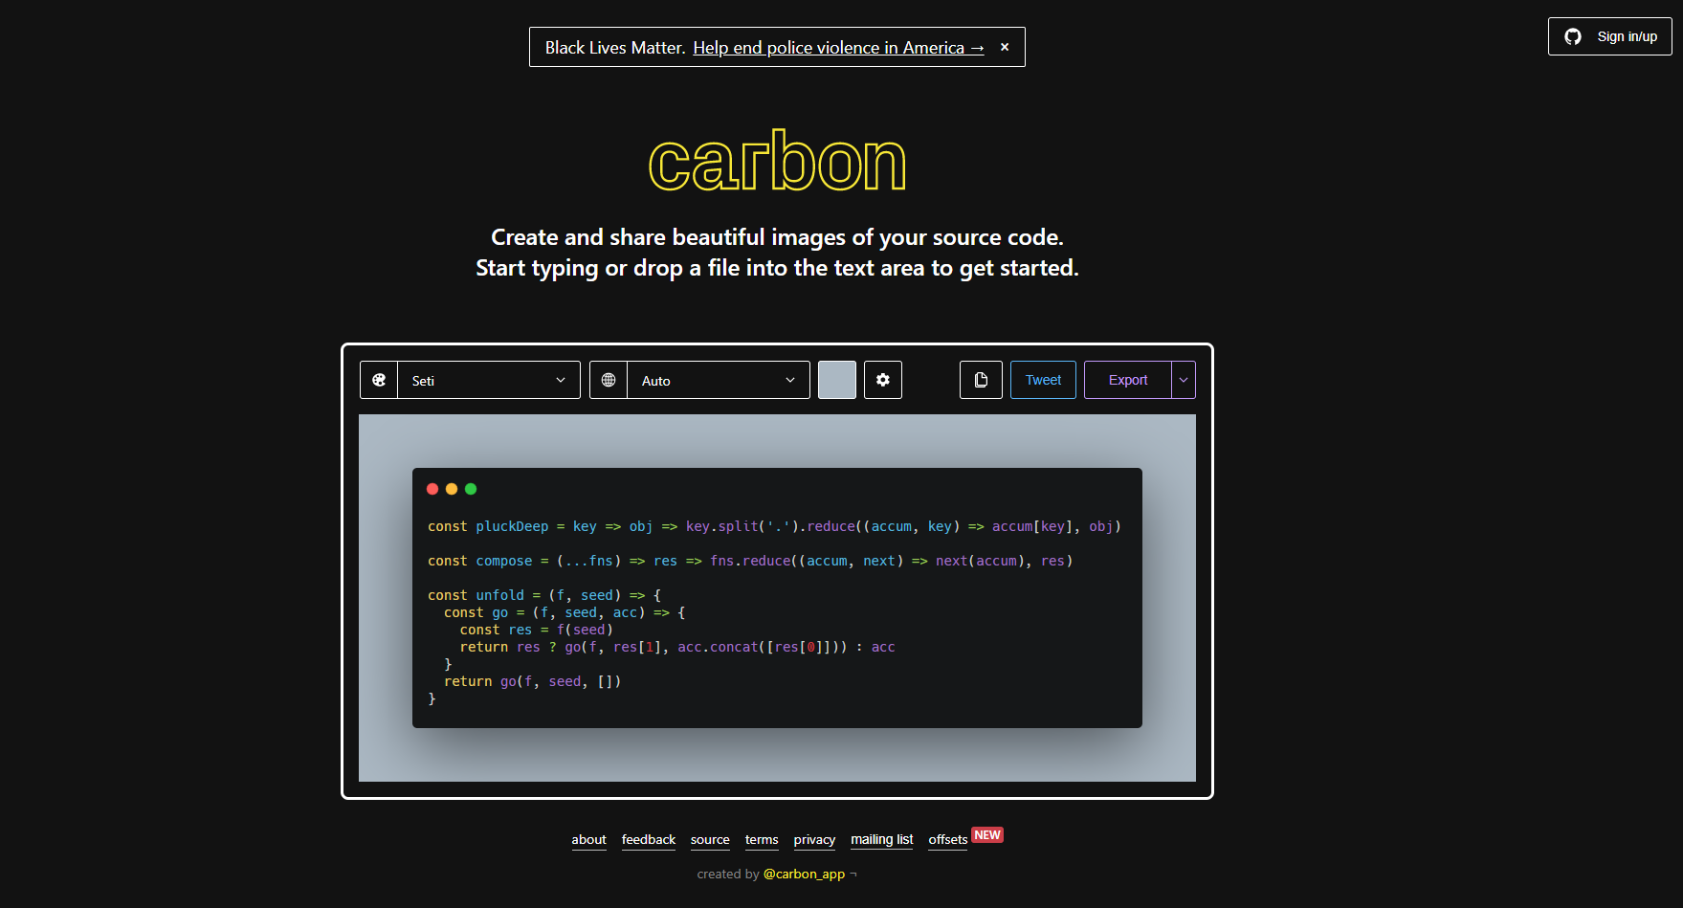Open the feedback footer link
The height and width of the screenshot is (908, 1683).
(x=649, y=840)
